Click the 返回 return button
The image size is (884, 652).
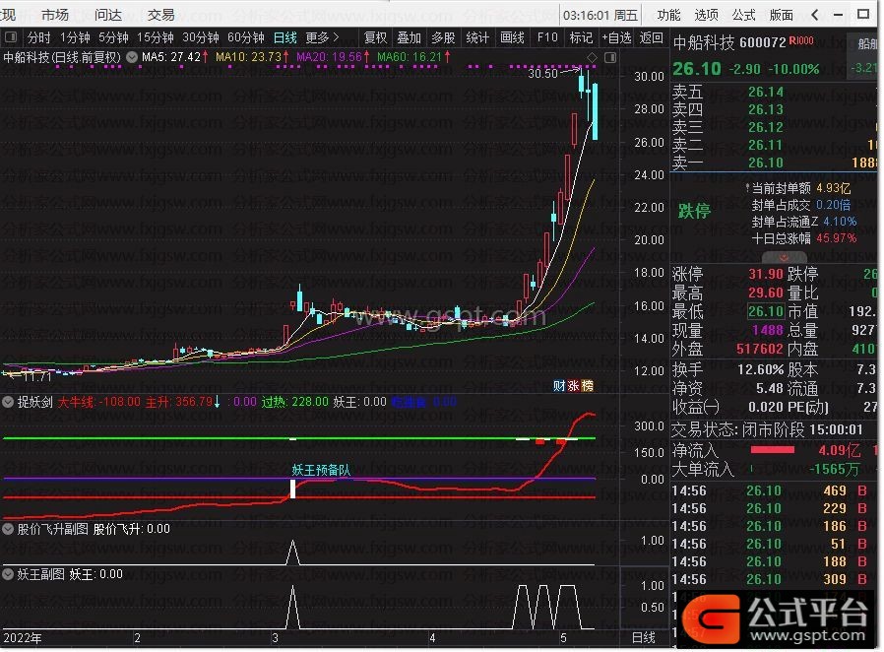[651, 37]
